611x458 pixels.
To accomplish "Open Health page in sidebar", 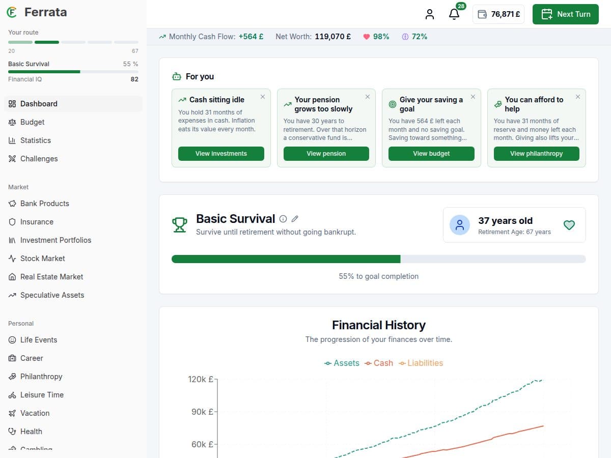I will pos(73,432).
